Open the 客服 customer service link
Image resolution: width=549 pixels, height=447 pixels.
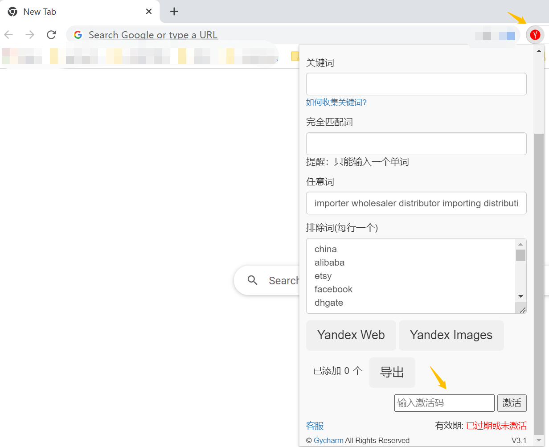(x=315, y=426)
